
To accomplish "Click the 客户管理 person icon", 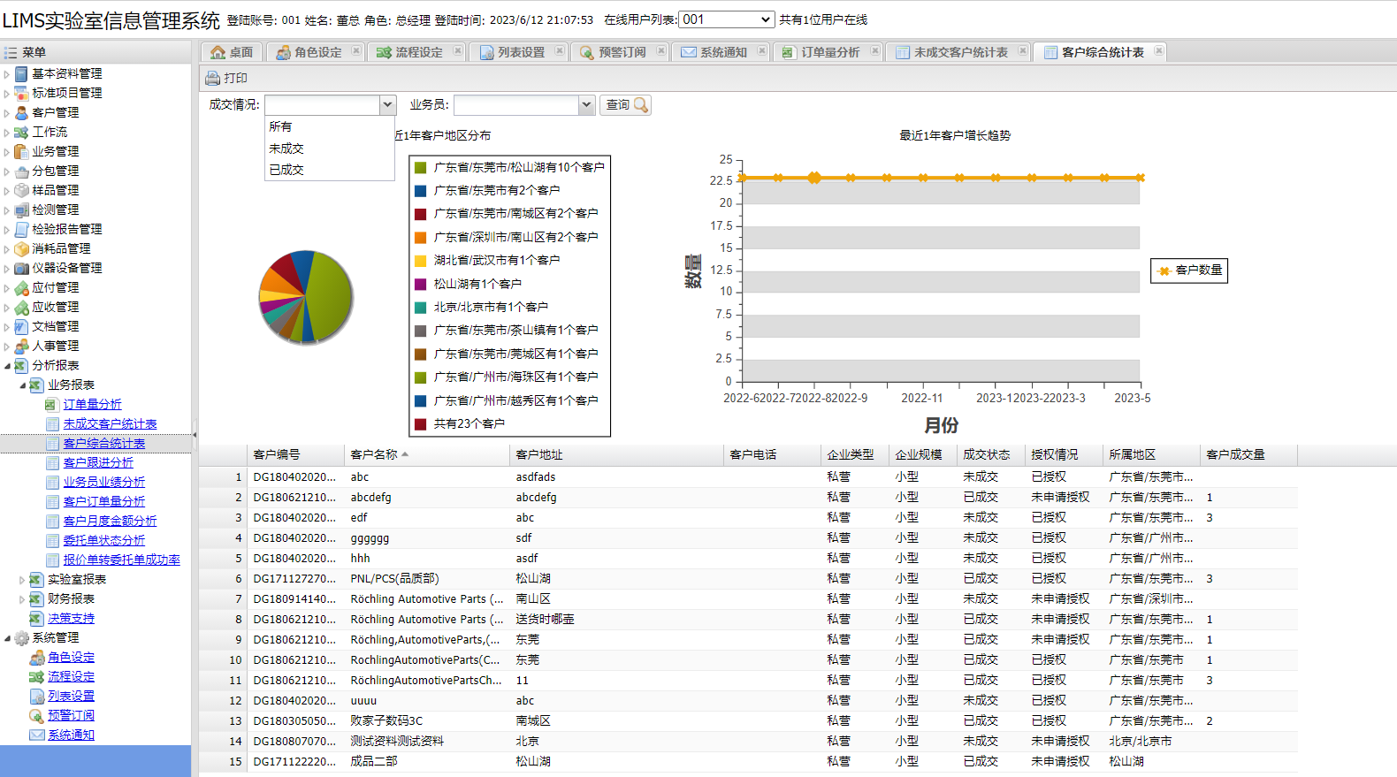I will pyautogui.click(x=21, y=112).
